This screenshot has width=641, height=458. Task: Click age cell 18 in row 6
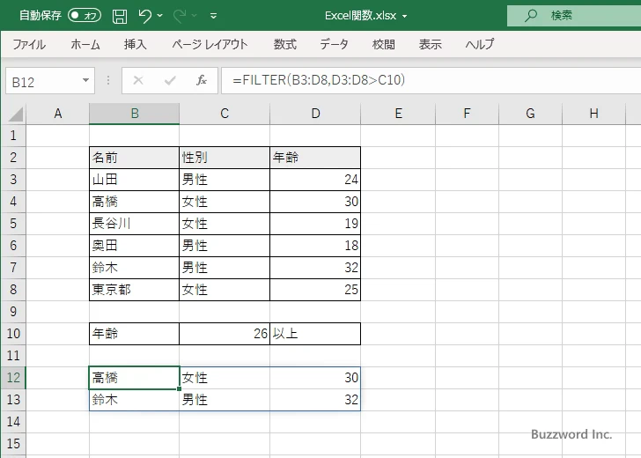click(x=315, y=246)
